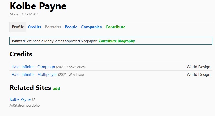Select the Moby ID: 1214203 text

coord(24,14)
